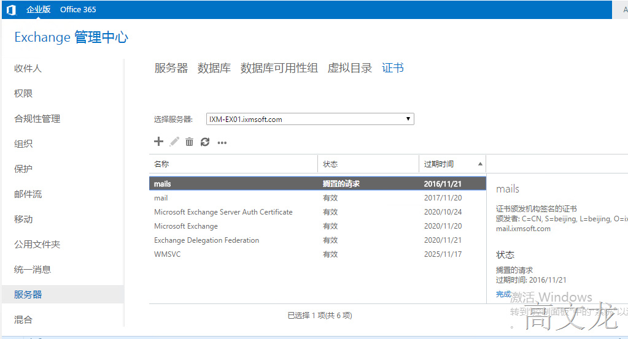Click the 2017/11/20 expiry date cell
The height and width of the screenshot is (339, 628).
coord(443,198)
